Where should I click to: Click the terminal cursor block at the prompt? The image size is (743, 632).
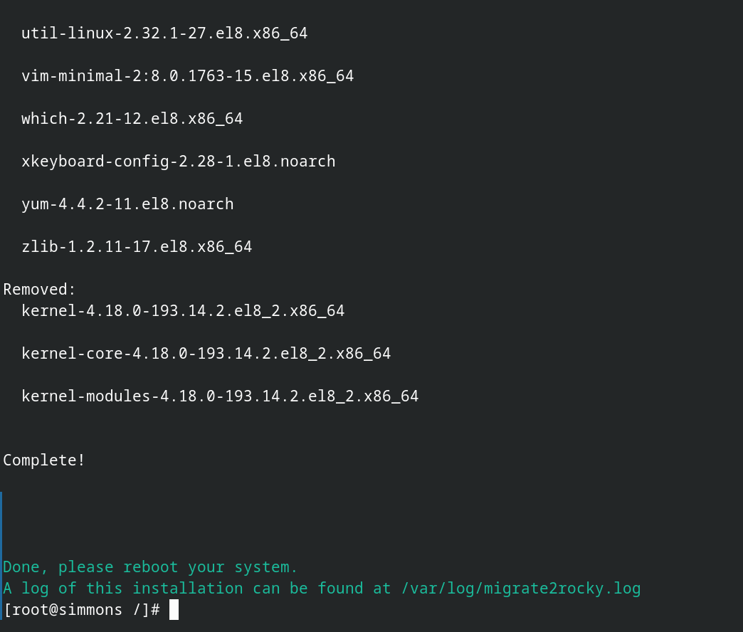[174, 610]
